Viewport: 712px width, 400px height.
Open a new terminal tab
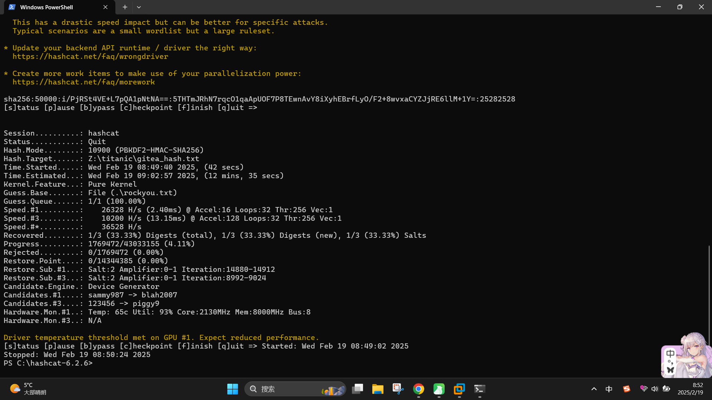tap(125, 7)
